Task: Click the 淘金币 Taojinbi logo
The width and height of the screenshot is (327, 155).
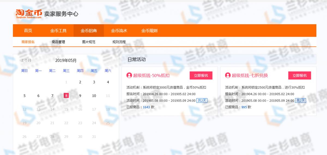Action: (x=29, y=13)
